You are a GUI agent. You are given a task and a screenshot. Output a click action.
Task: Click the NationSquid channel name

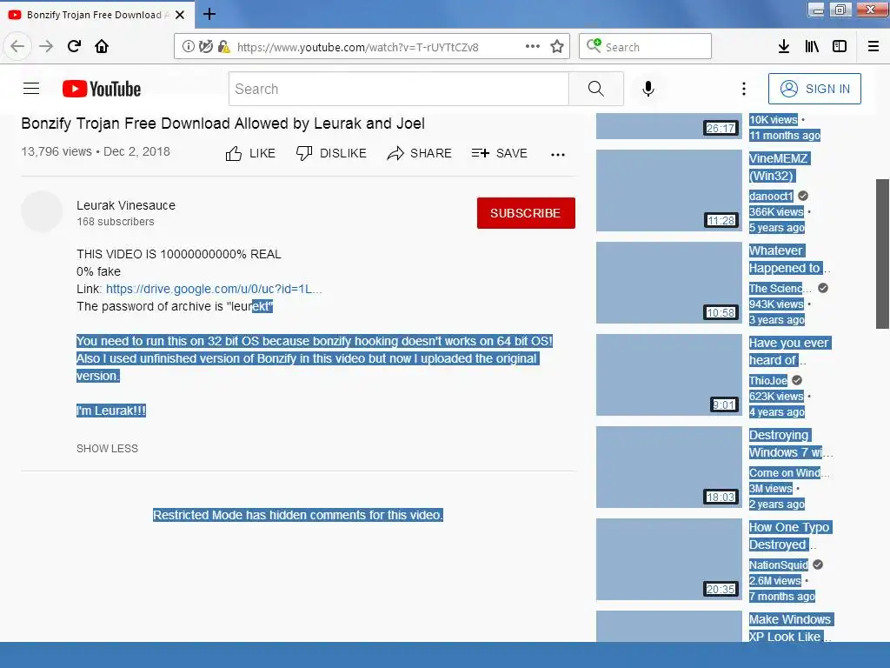(x=778, y=565)
